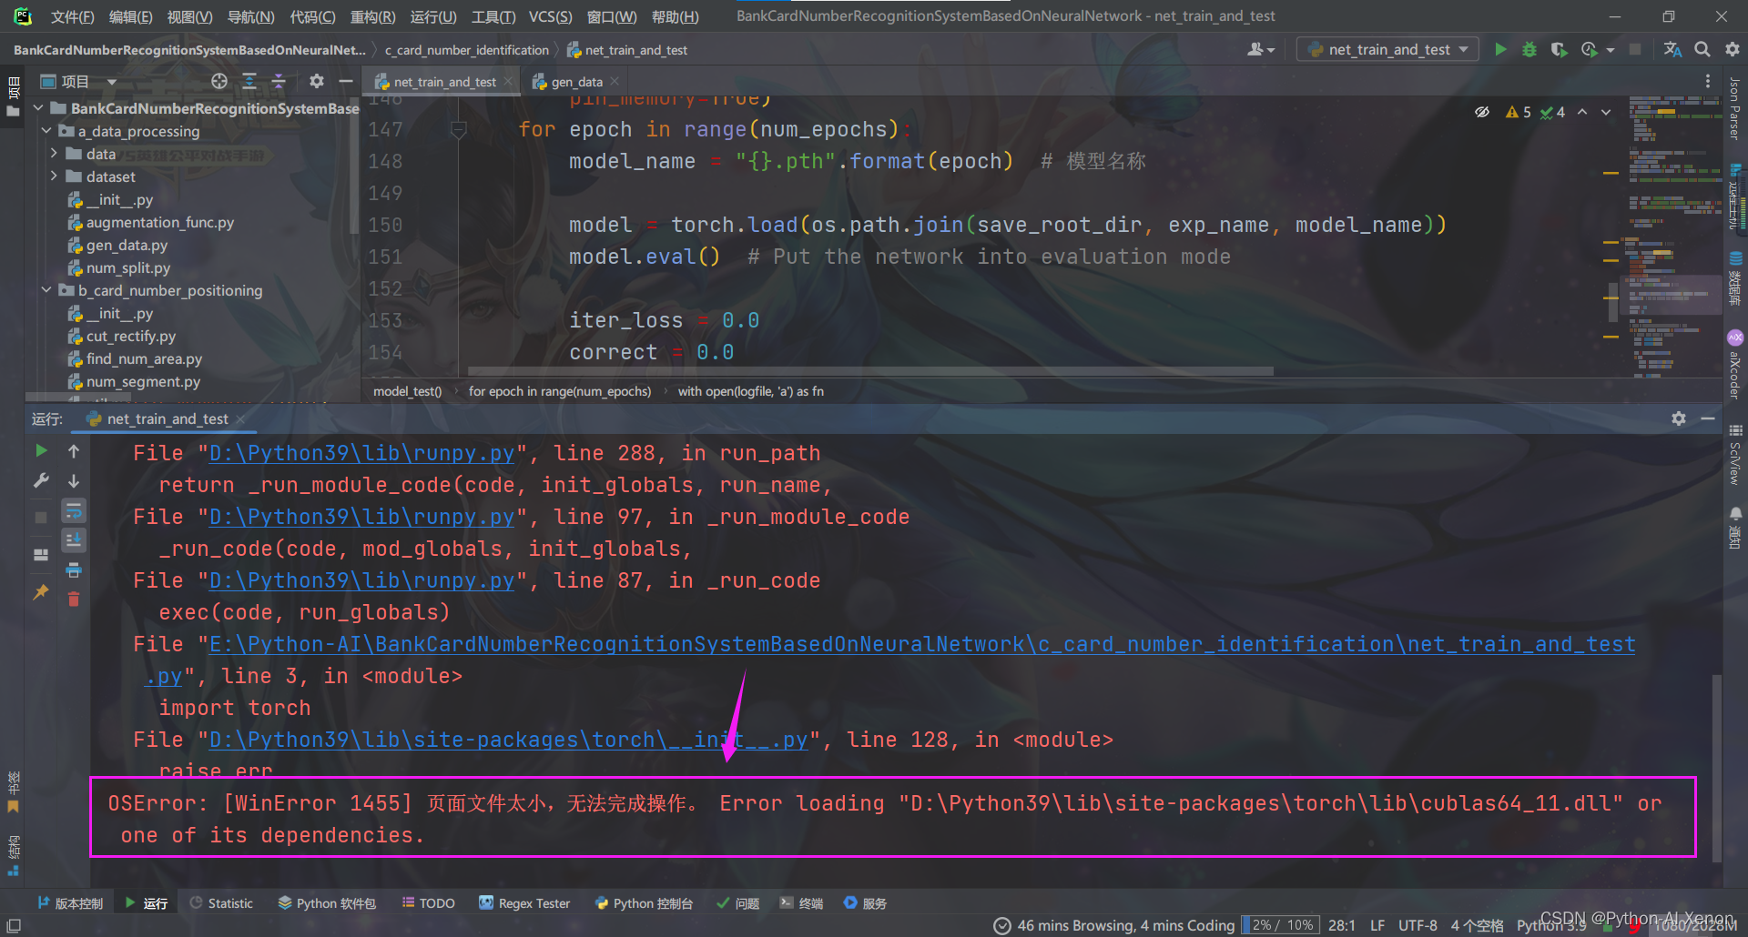Screen dimensions: 1748x937
Task: Open net_train_and_test.py traceback file link
Action: [922, 644]
